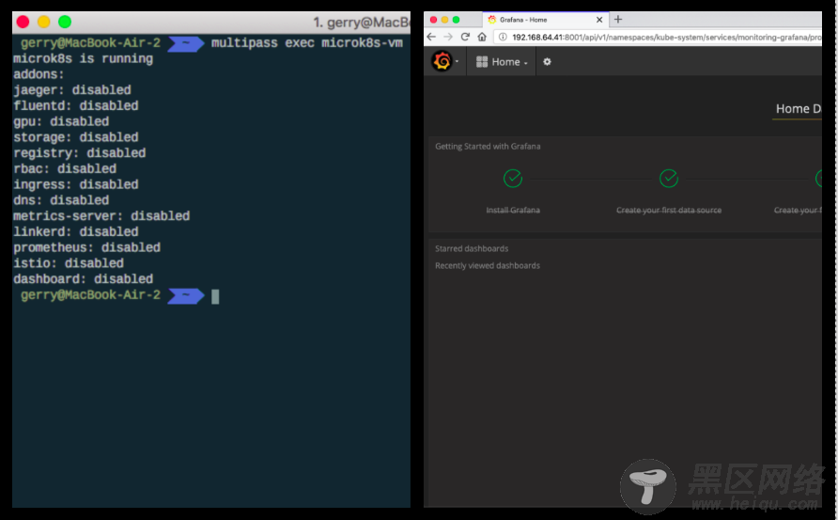Viewport: 838px width, 520px height.
Task: Open Create your first data source link
Action: coord(669,211)
